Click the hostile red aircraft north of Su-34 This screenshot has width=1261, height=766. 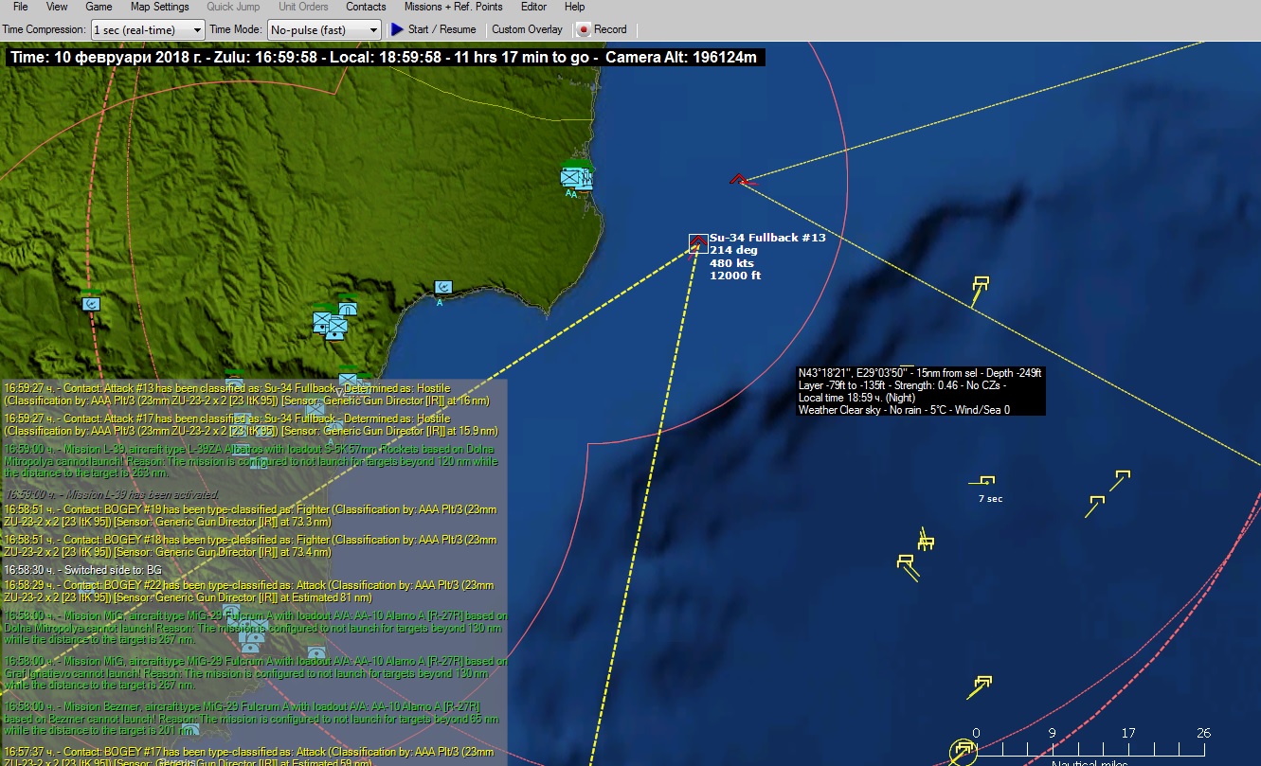[739, 179]
